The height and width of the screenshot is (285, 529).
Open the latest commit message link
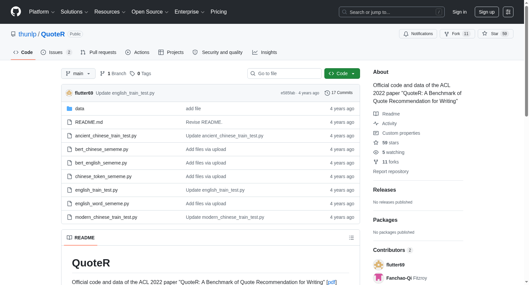pos(125,93)
